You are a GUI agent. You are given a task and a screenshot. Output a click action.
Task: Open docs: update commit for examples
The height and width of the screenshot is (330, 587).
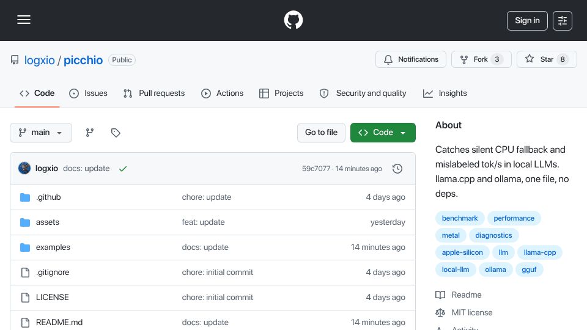205,248
